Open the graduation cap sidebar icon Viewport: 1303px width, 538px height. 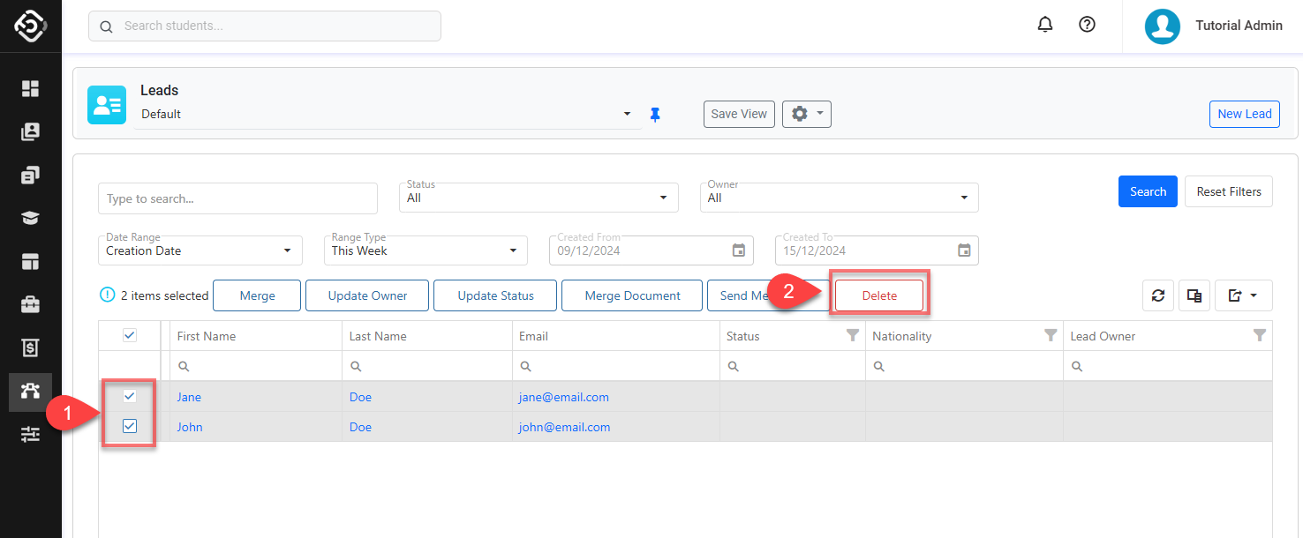[x=31, y=219]
